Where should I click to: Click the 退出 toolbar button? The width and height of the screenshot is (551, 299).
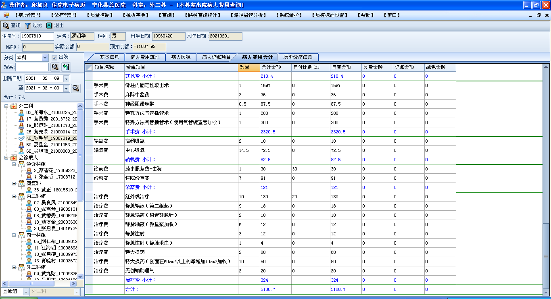point(55,25)
